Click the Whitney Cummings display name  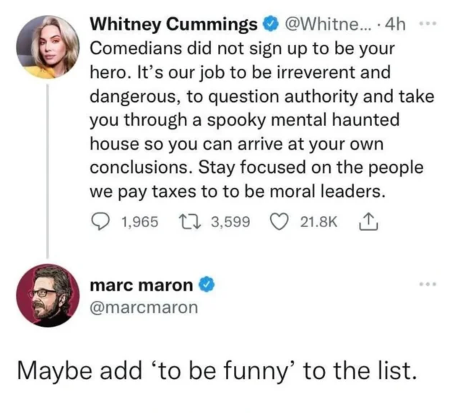pyautogui.click(x=173, y=25)
